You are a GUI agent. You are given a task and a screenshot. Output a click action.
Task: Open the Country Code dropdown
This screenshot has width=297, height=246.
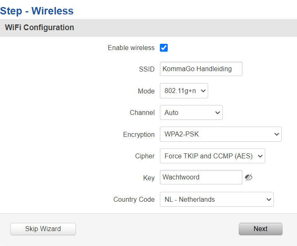click(216, 199)
